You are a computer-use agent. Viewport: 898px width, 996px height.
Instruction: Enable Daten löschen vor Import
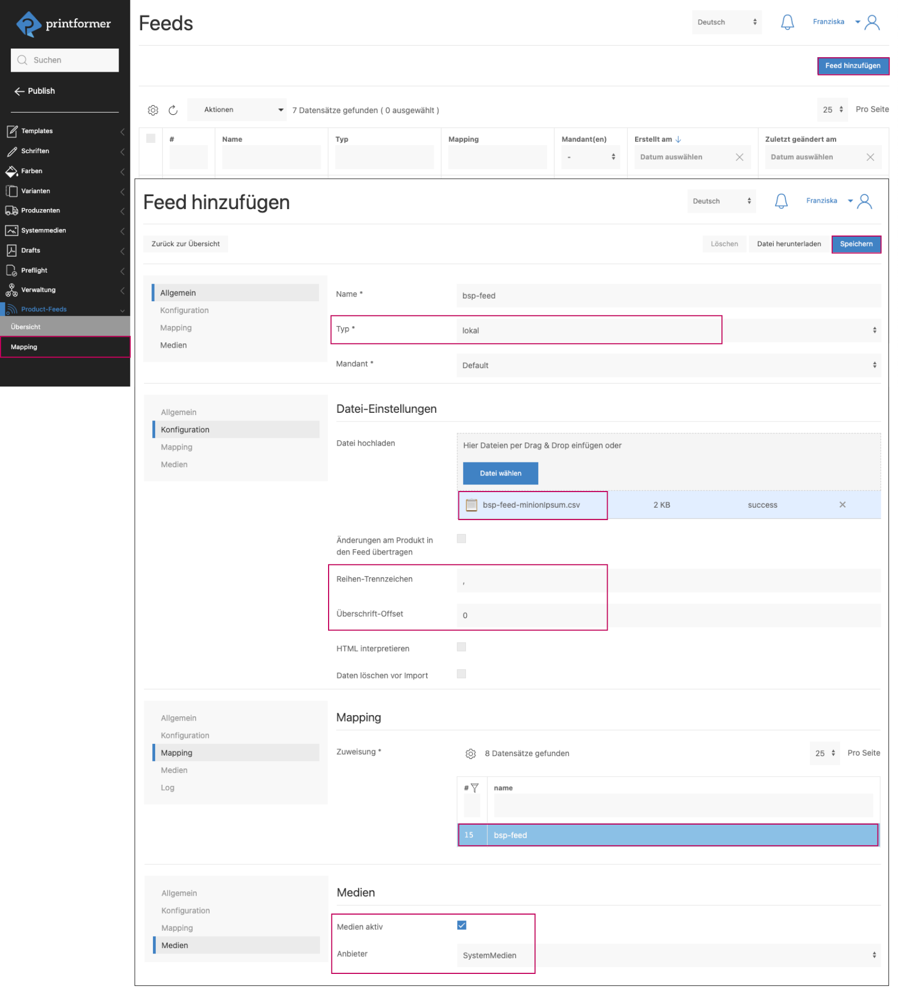(461, 674)
